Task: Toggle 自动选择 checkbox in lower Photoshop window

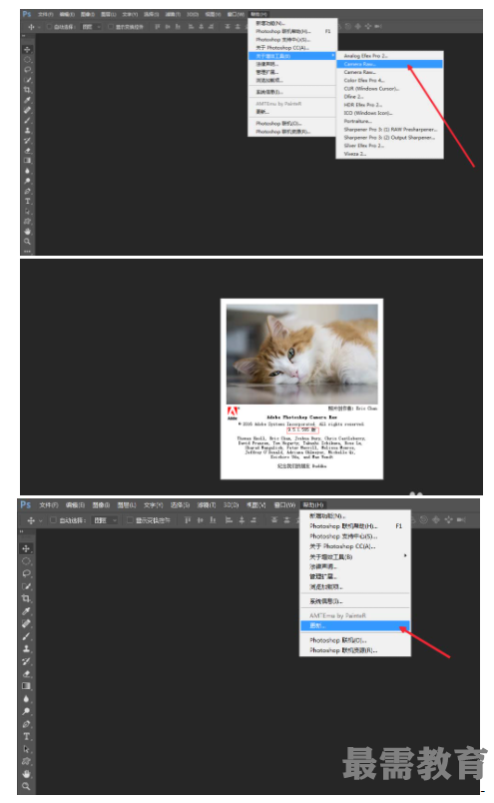Action: [x=53, y=520]
